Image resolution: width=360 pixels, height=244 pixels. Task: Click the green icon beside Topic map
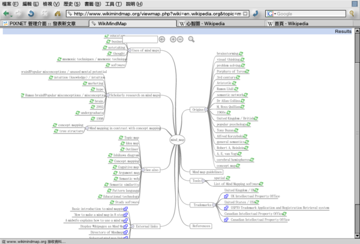coord(121,138)
